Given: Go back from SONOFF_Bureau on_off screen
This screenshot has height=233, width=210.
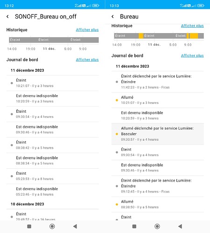Looking at the screenshot, I should click(x=7, y=16).
